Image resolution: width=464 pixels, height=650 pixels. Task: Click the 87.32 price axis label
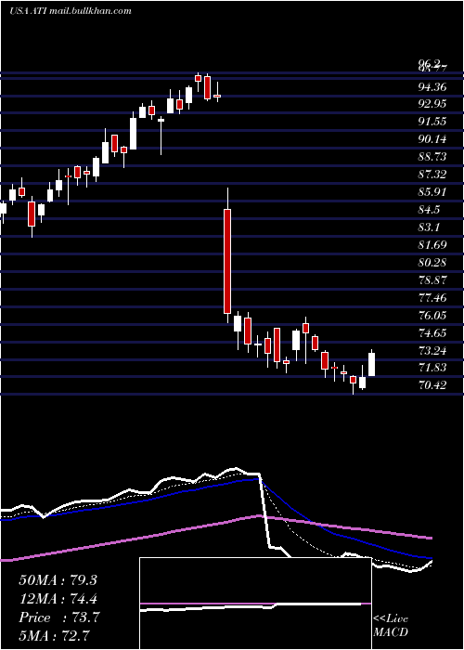tap(433, 175)
